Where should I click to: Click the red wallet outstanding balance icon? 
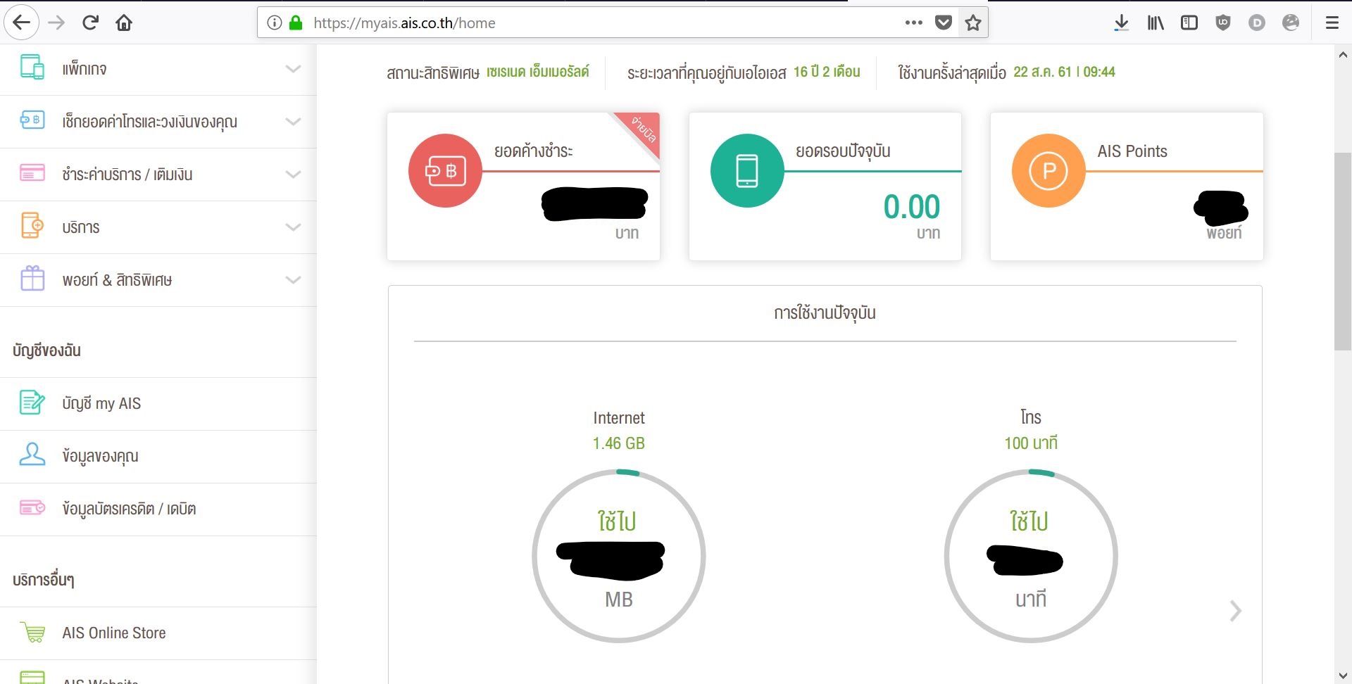445,170
